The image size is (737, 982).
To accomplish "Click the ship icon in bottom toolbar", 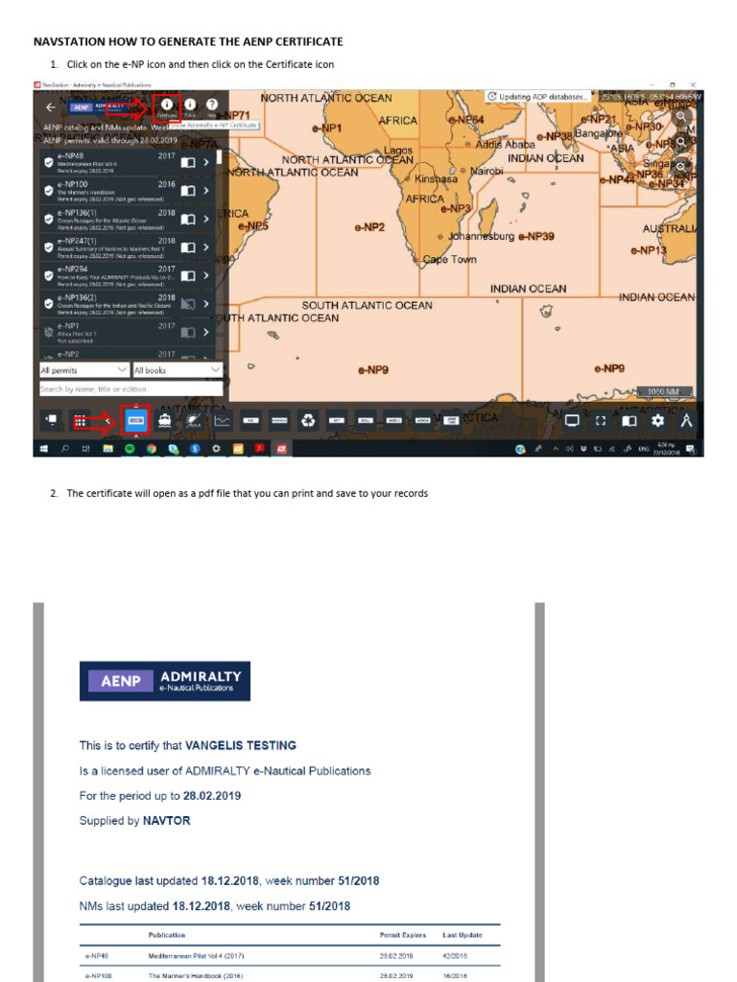I will (164, 420).
